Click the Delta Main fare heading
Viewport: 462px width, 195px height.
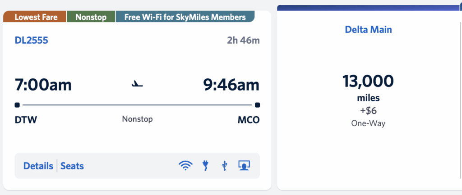coord(368,30)
